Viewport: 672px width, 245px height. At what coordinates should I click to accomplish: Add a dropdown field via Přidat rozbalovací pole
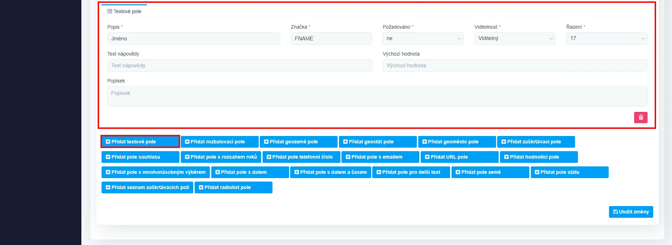[x=219, y=142]
